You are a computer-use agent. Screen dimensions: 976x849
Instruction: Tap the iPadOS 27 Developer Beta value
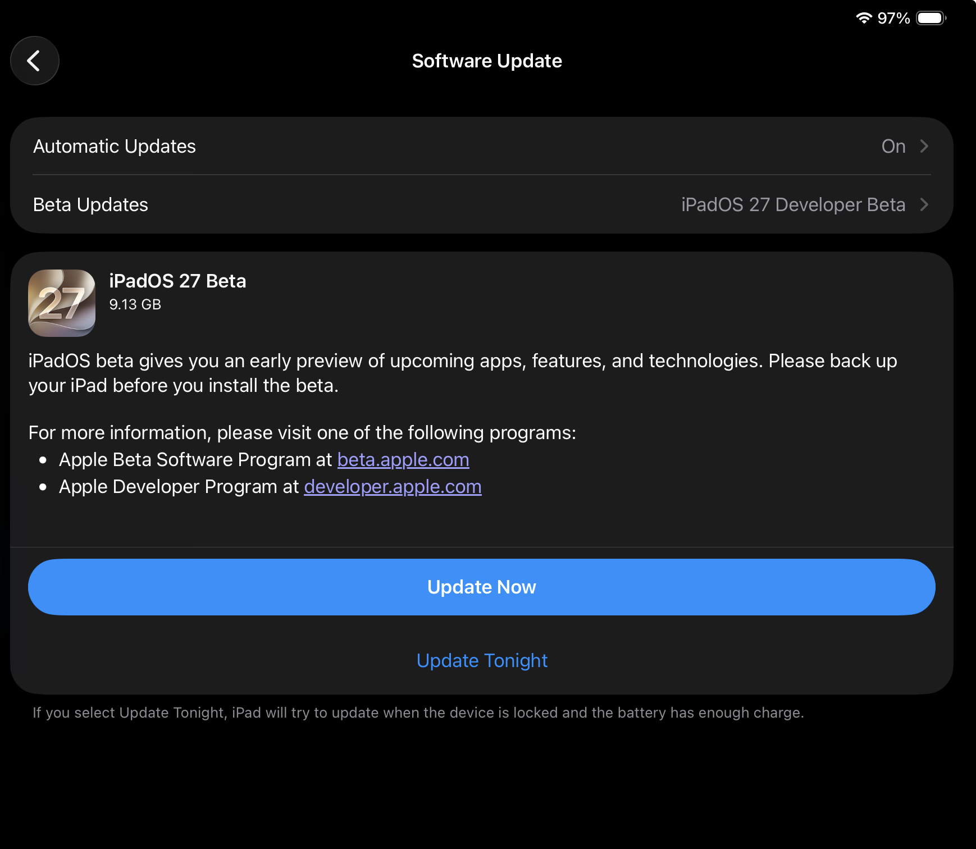(x=793, y=204)
